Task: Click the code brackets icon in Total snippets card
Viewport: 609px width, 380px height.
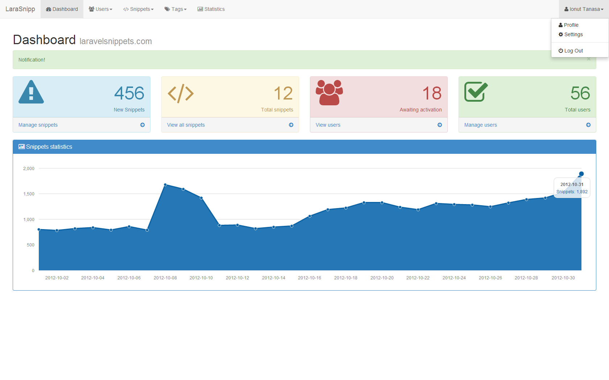Action: [181, 94]
